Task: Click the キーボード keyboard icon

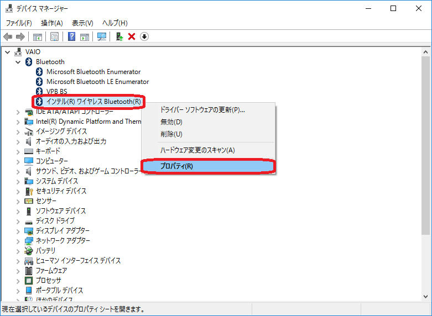Action: click(x=29, y=151)
